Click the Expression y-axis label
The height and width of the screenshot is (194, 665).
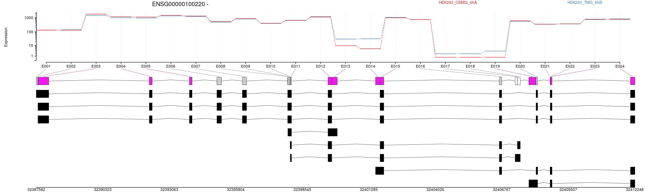6,37
